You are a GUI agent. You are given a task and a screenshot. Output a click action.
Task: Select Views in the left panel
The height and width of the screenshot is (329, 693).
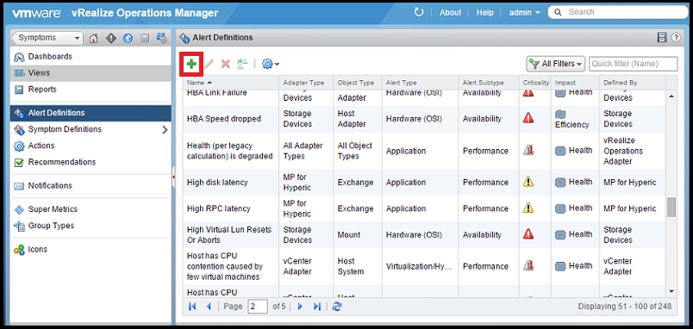click(91, 73)
